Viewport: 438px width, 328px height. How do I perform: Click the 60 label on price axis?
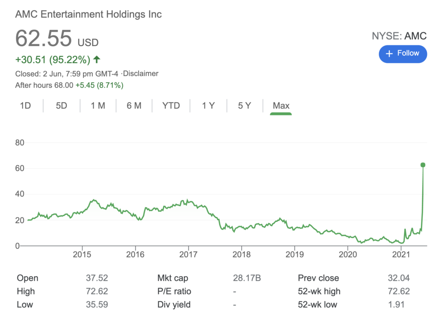tap(20, 168)
